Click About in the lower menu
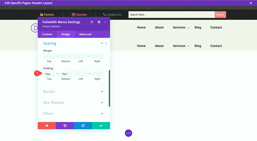The image size is (257, 141). (x=159, y=46)
